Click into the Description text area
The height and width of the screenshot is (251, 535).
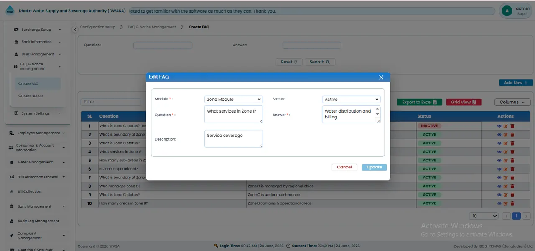click(234, 138)
